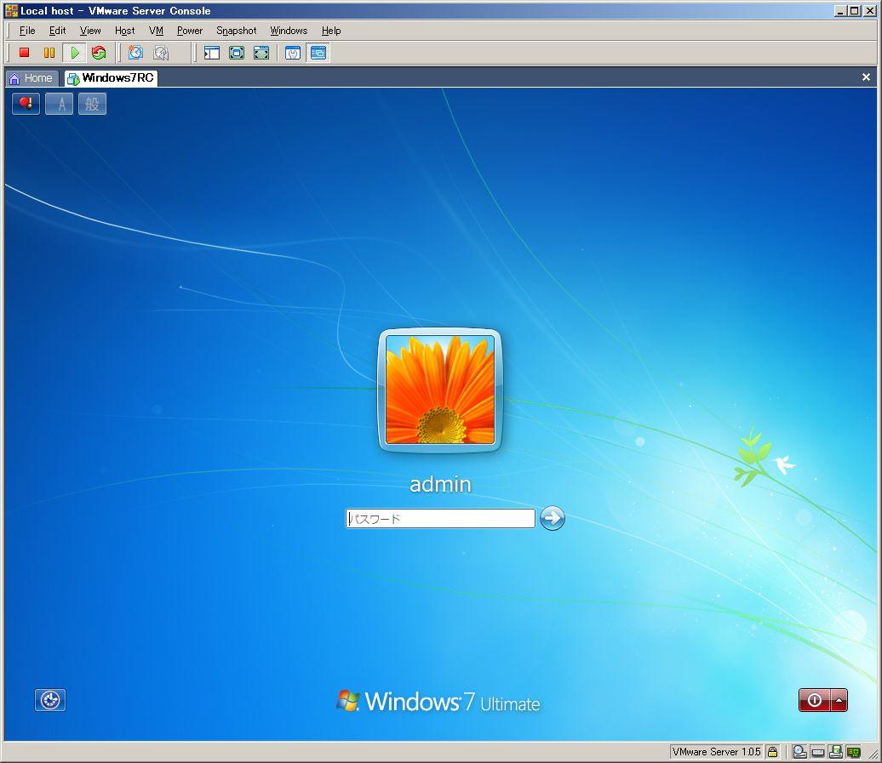Click the red Power Off toolbar button
The height and width of the screenshot is (763, 882).
pos(24,53)
